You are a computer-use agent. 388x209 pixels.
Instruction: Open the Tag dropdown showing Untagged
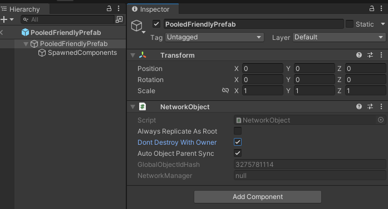point(214,37)
